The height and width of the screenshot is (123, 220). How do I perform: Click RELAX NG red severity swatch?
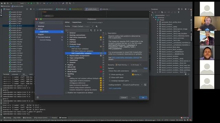pos(101,67)
